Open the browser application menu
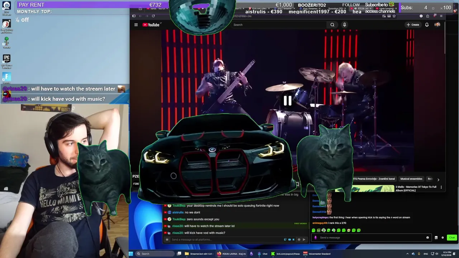Screen dimensions: 459x258 click(x=441, y=16)
